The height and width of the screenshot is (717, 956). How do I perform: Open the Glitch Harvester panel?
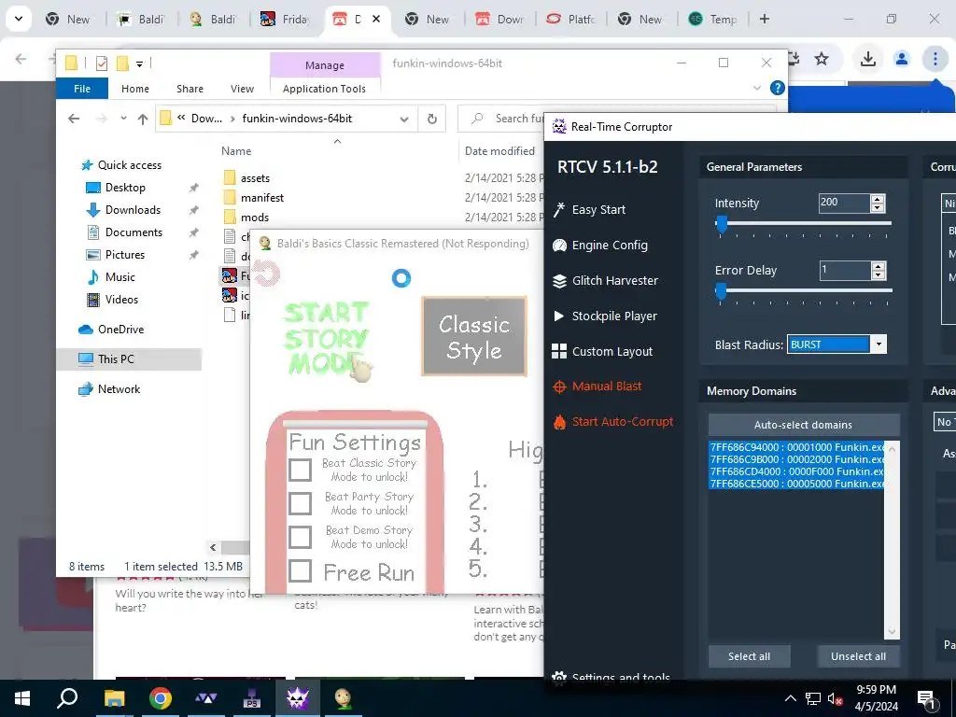(x=605, y=280)
